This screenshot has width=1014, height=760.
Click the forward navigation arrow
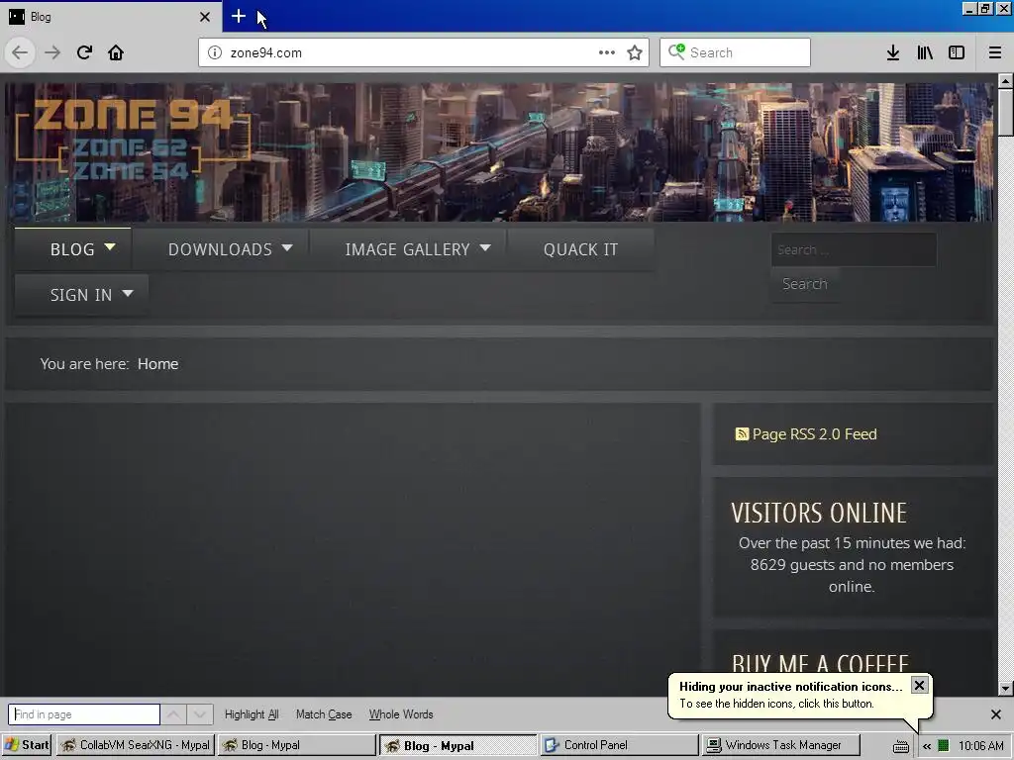click(x=52, y=52)
